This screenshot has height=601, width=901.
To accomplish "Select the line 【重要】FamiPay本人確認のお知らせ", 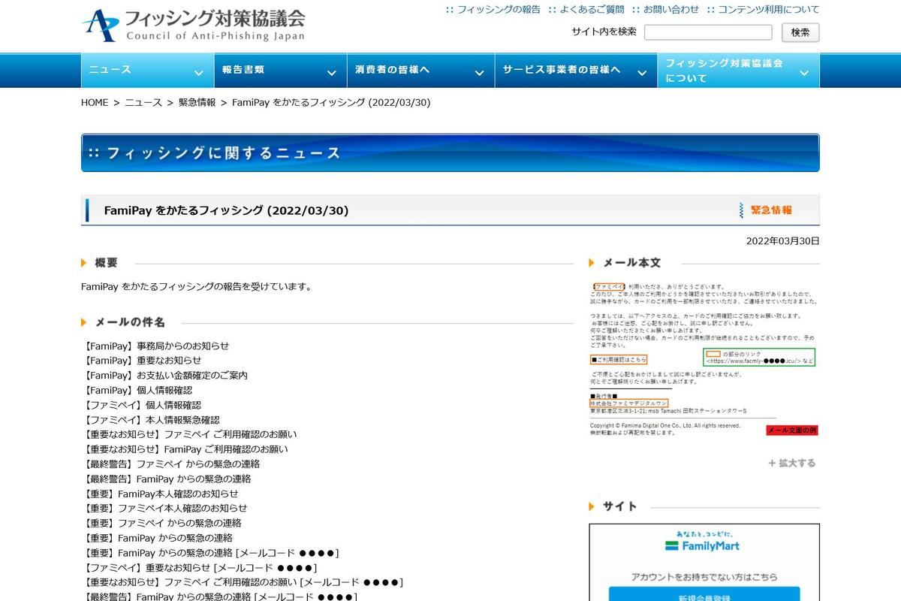I will click(160, 494).
